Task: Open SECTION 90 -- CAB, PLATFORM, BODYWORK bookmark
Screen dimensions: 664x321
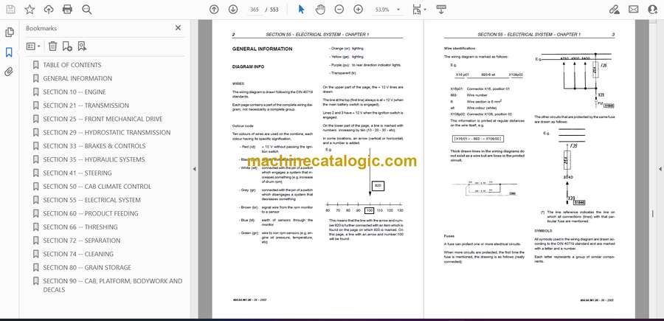Action: point(113,285)
